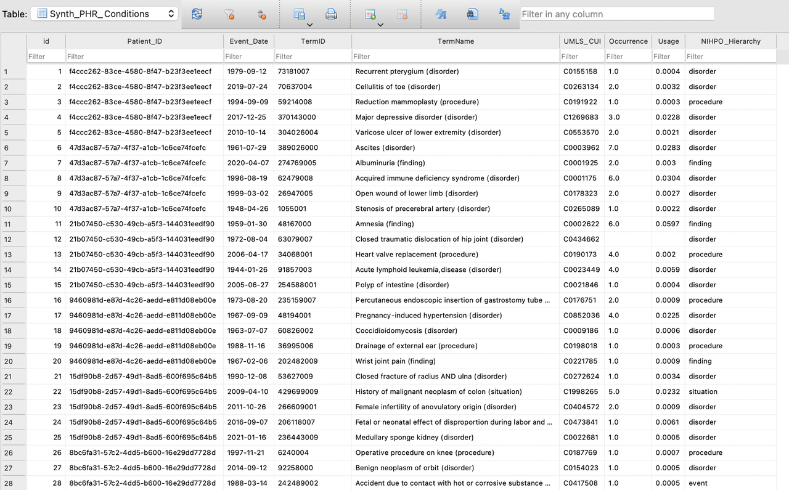Refresh the table data
Image resolution: width=789 pixels, height=490 pixels.
click(x=197, y=14)
